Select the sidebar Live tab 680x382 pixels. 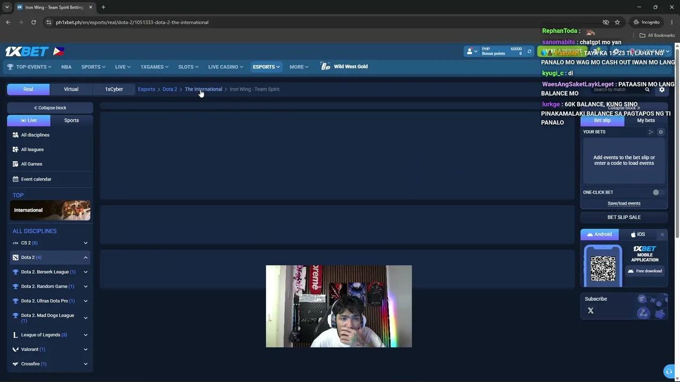[x=29, y=120]
